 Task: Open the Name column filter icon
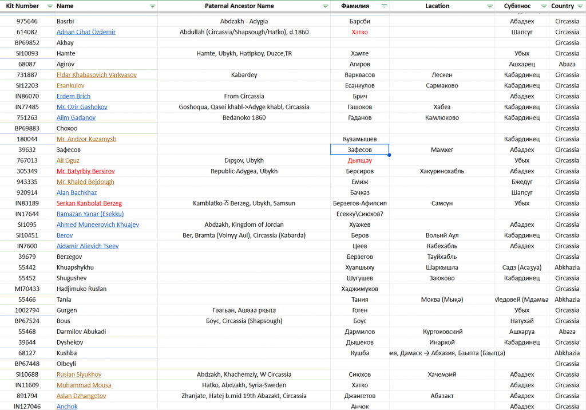[x=152, y=6]
